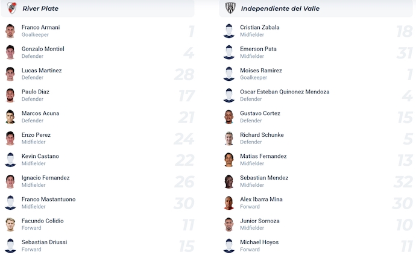Click Gonzalo Montiel's avatar picture
The width and height of the screenshot is (416, 255).
point(10,52)
